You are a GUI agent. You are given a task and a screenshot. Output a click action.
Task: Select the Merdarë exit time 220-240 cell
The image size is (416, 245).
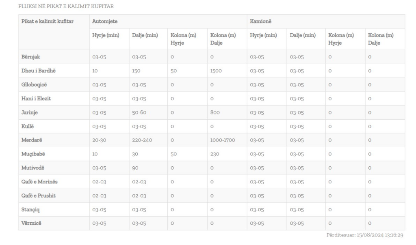(142, 140)
